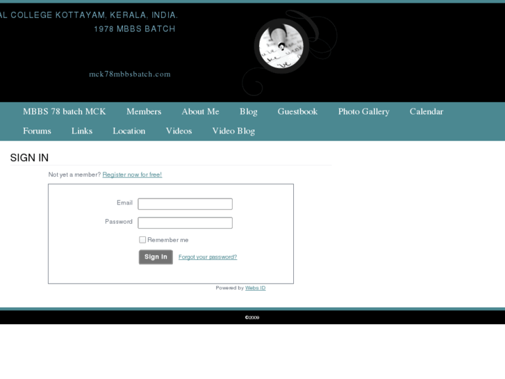Open the Links page
Image resolution: width=505 pixels, height=379 pixels.
pyautogui.click(x=82, y=131)
